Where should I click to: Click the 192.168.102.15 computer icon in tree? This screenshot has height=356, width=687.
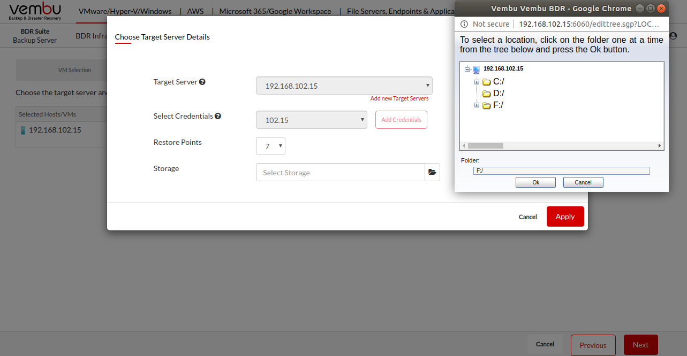click(x=476, y=69)
